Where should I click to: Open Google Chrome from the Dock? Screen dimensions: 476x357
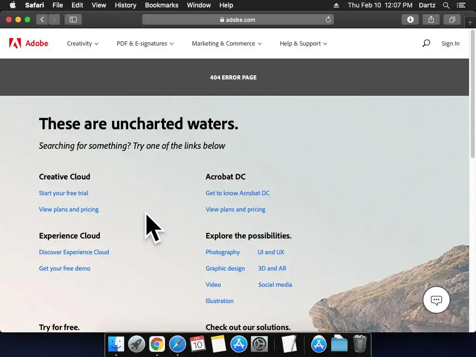(x=157, y=344)
